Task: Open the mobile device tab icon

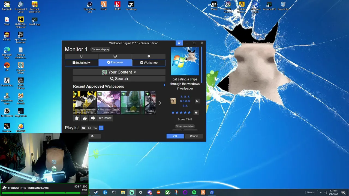Action: [81, 56]
